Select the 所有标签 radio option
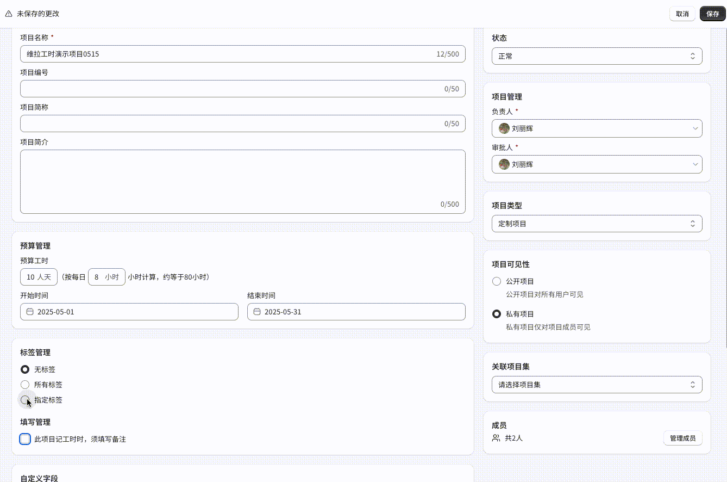 click(25, 385)
